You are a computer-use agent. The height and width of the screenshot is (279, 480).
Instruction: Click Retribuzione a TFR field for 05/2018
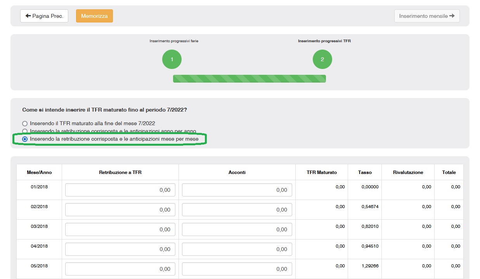coord(120,269)
